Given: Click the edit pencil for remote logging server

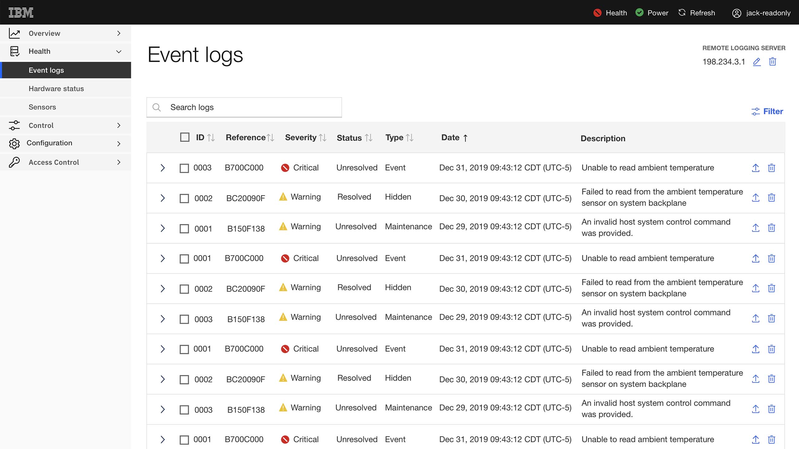Looking at the screenshot, I should 757,62.
